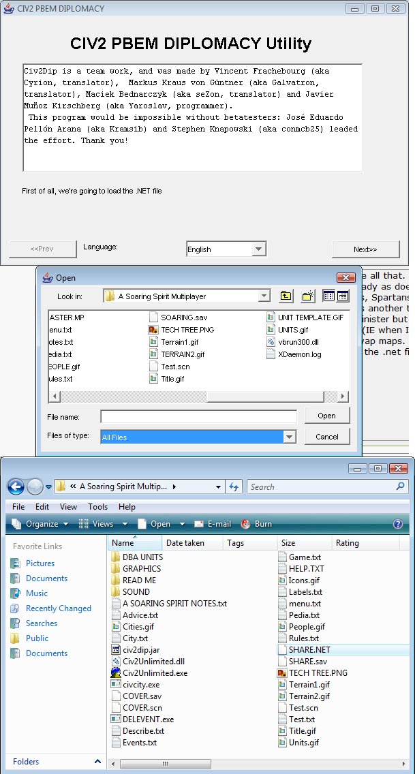Click the Refresh icon beside address bar

click(x=234, y=486)
